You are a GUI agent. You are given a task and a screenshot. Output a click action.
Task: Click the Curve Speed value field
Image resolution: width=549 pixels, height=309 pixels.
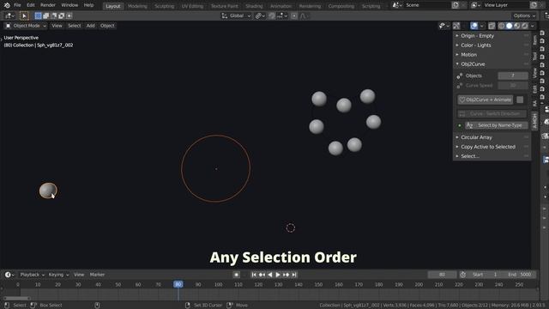[x=513, y=86]
